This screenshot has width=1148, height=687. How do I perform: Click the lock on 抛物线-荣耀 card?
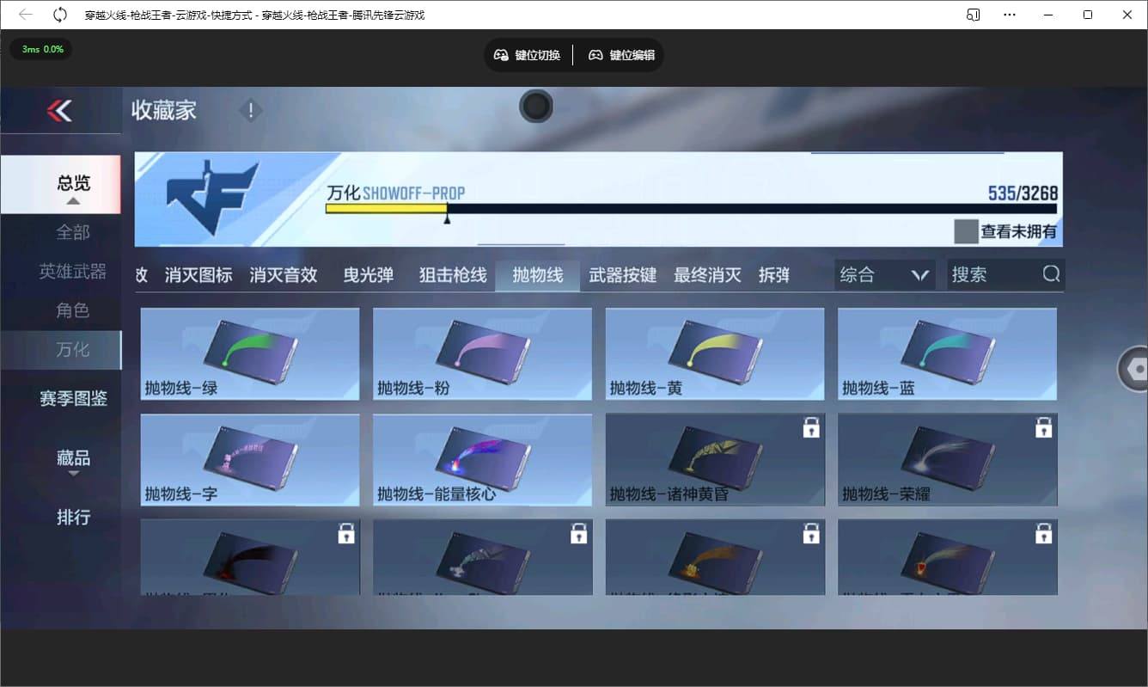pos(1043,426)
